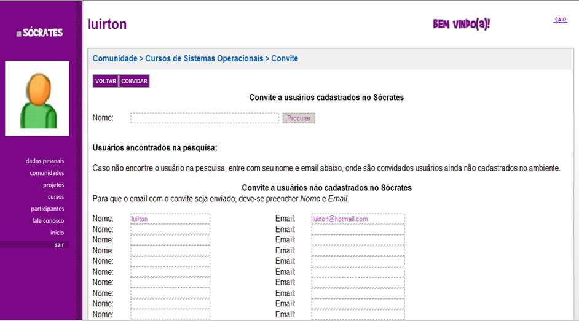Image resolution: width=579 pixels, height=321 pixels.
Task: Click Comunidade in the breadcrumb
Action: tap(114, 58)
